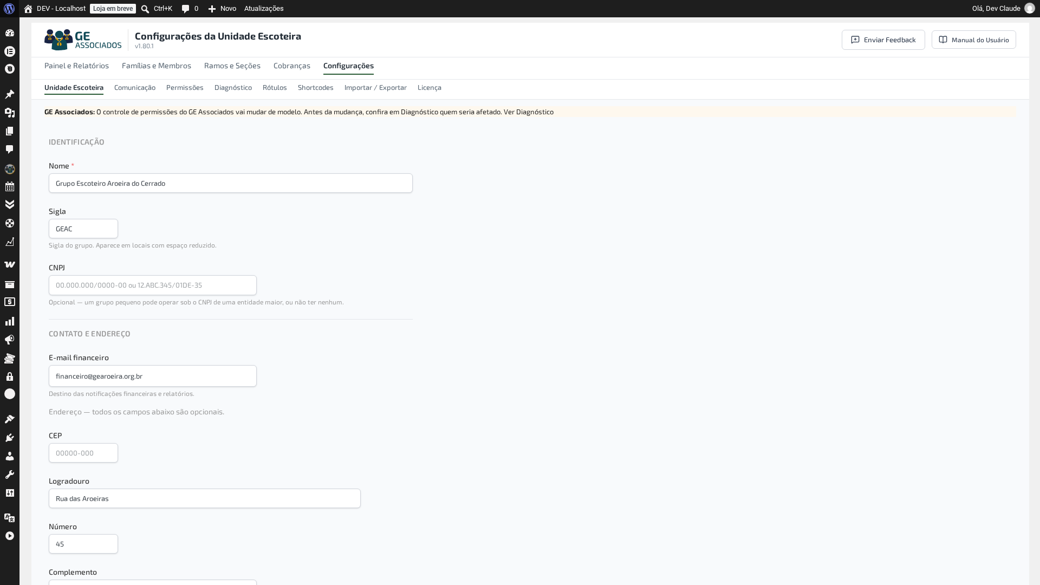The image size is (1040, 585).
Task: Open Analytics bar-chart sidebar icon
Action: click(10, 321)
